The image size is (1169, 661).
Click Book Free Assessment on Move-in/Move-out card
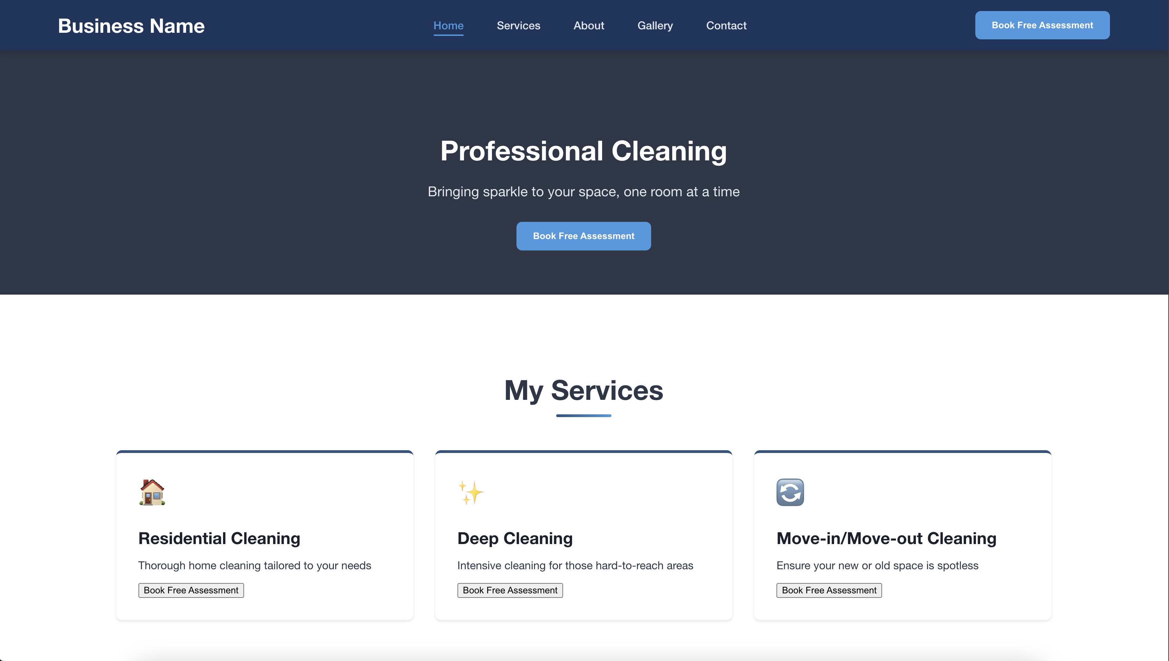coord(829,590)
